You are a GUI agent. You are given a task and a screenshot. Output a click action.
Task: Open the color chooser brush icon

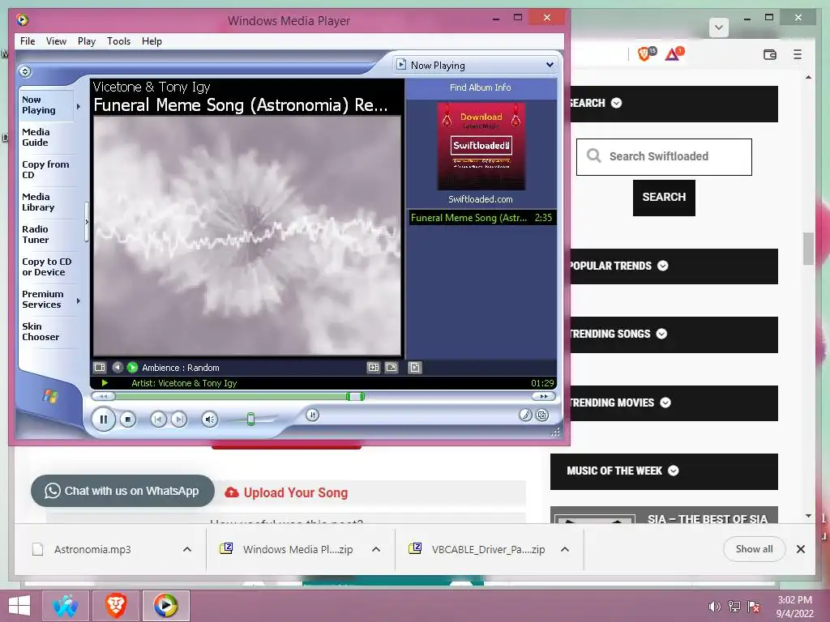525,415
